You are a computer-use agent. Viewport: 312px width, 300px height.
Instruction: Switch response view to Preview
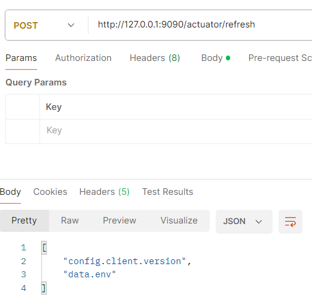tap(120, 221)
